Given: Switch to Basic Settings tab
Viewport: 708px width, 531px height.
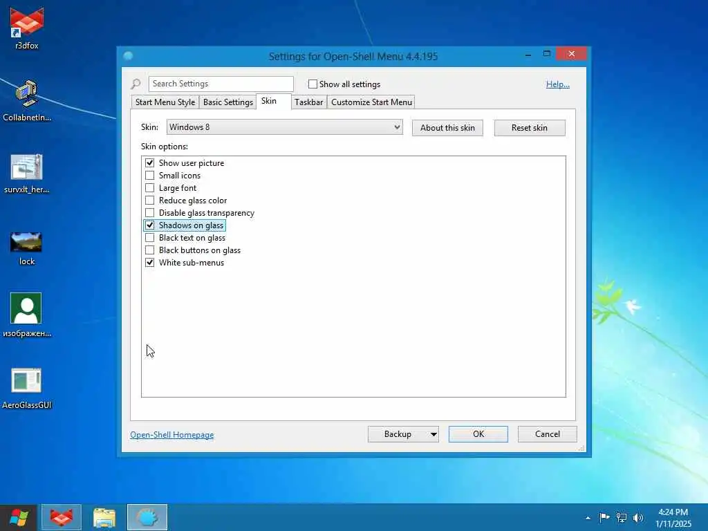Looking at the screenshot, I should pos(228,102).
